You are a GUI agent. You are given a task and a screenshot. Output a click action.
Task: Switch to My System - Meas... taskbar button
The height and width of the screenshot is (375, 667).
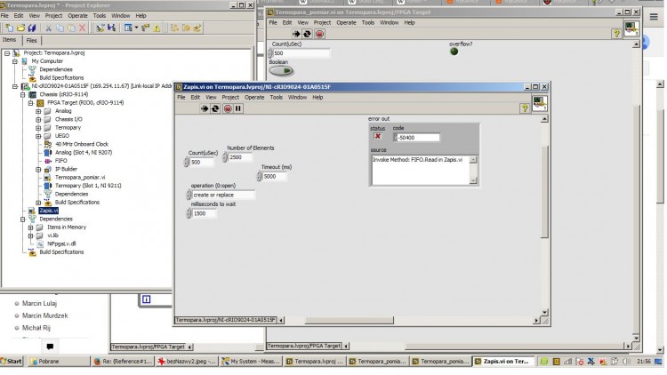click(x=251, y=362)
